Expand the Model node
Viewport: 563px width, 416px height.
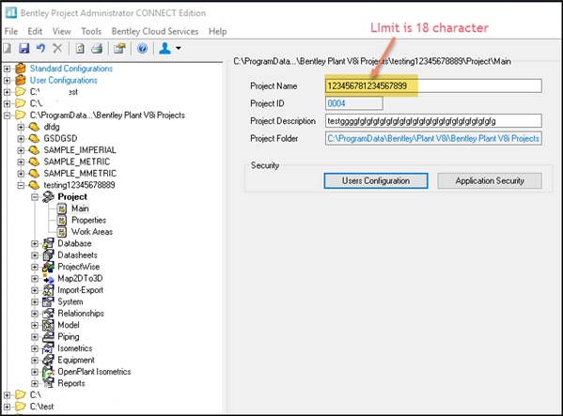35,325
